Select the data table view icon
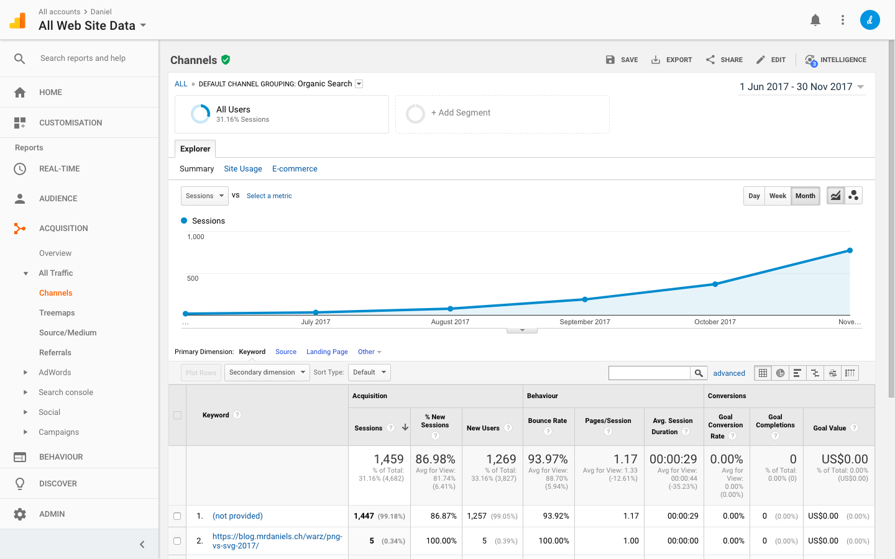This screenshot has width=895, height=559. [763, 373]
